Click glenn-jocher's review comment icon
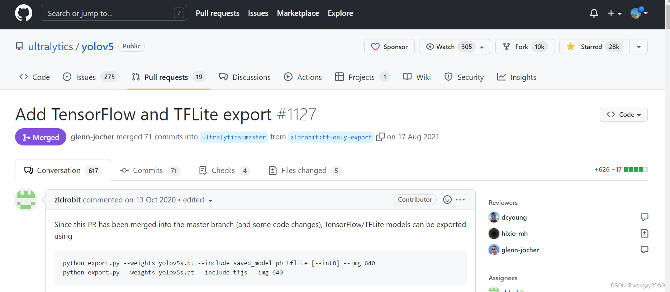Viewport: 670px width, 292px height. [644, 250]
